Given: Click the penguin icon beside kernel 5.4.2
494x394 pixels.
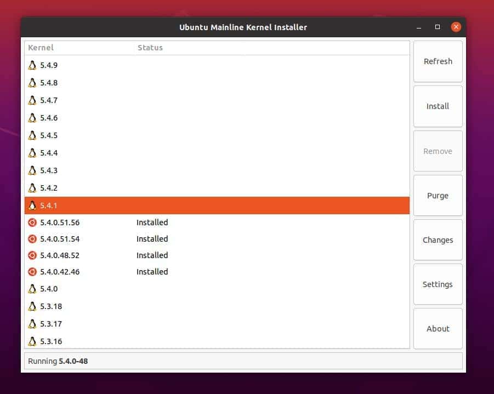Looking at the screenshot, I should pos(32,188).
